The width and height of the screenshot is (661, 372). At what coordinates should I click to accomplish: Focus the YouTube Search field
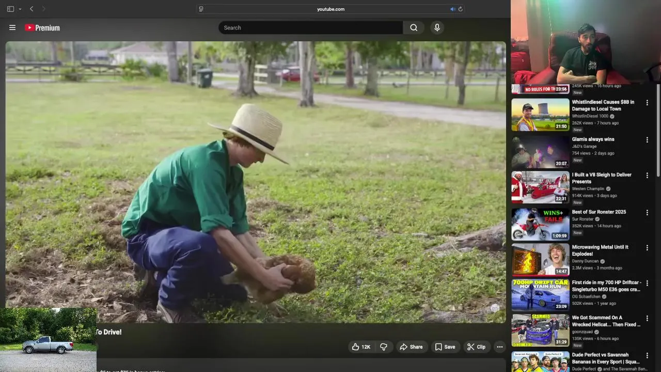click(311, 28)
